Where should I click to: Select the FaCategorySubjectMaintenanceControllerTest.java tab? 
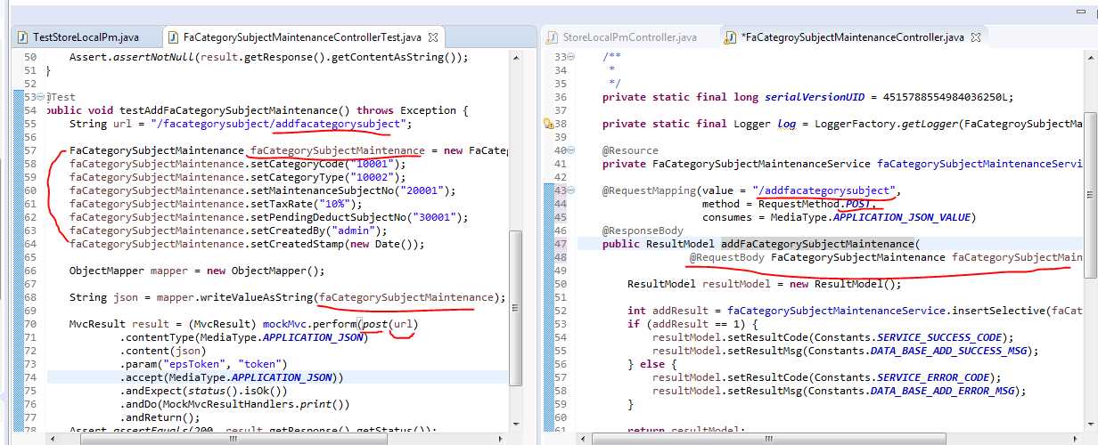(x=301, y=37)
